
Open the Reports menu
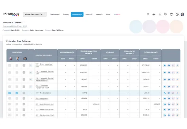[x=99, y=14]
